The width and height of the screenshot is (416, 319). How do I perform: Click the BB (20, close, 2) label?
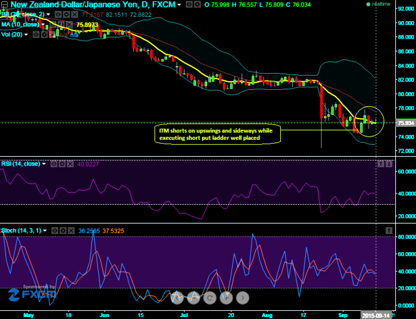(23, 14)
